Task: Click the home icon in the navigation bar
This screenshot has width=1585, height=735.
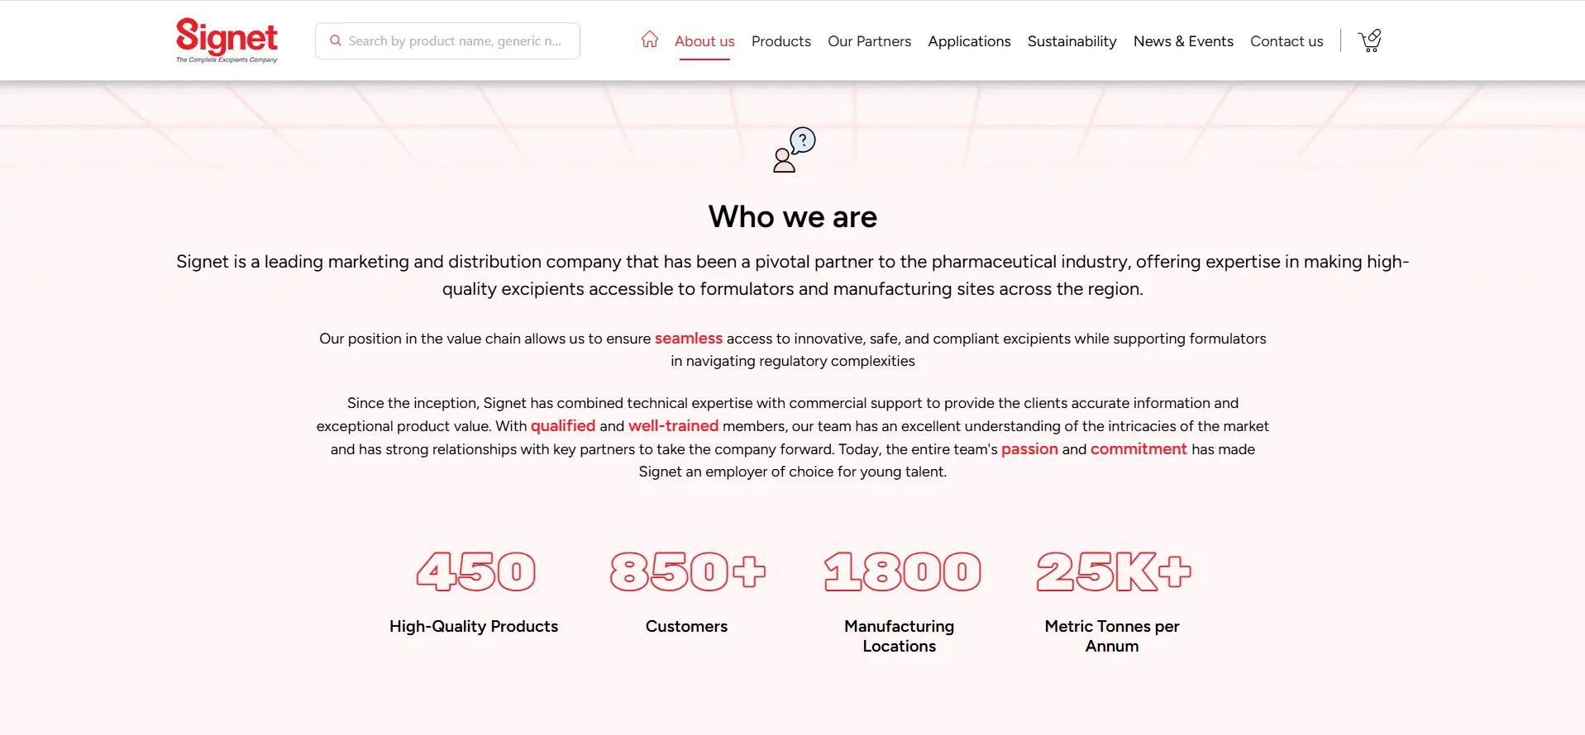Action: [x=650, y=39]
